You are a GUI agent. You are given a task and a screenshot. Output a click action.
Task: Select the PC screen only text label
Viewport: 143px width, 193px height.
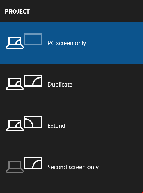67,43
